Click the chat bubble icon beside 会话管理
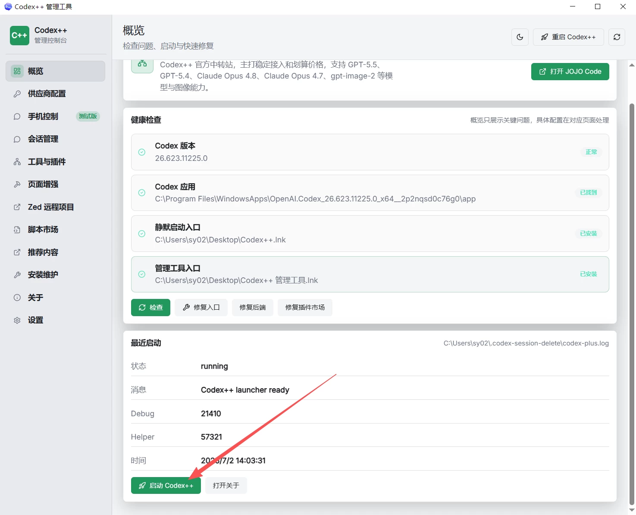This screenshot has width=636, height=515. [17, 139]
